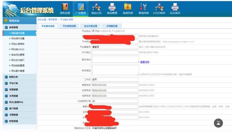The height and width of the screenshot is (132, 232).
Task: Click 常规管理 in the breadcrumb
Action: (53, 20)
